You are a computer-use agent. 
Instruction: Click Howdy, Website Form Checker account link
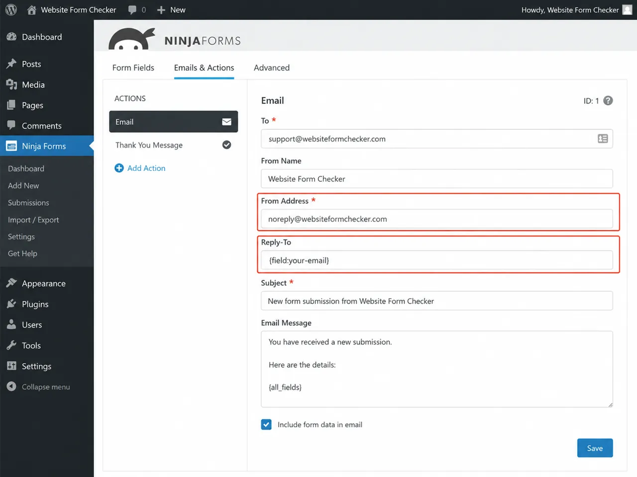570,10
